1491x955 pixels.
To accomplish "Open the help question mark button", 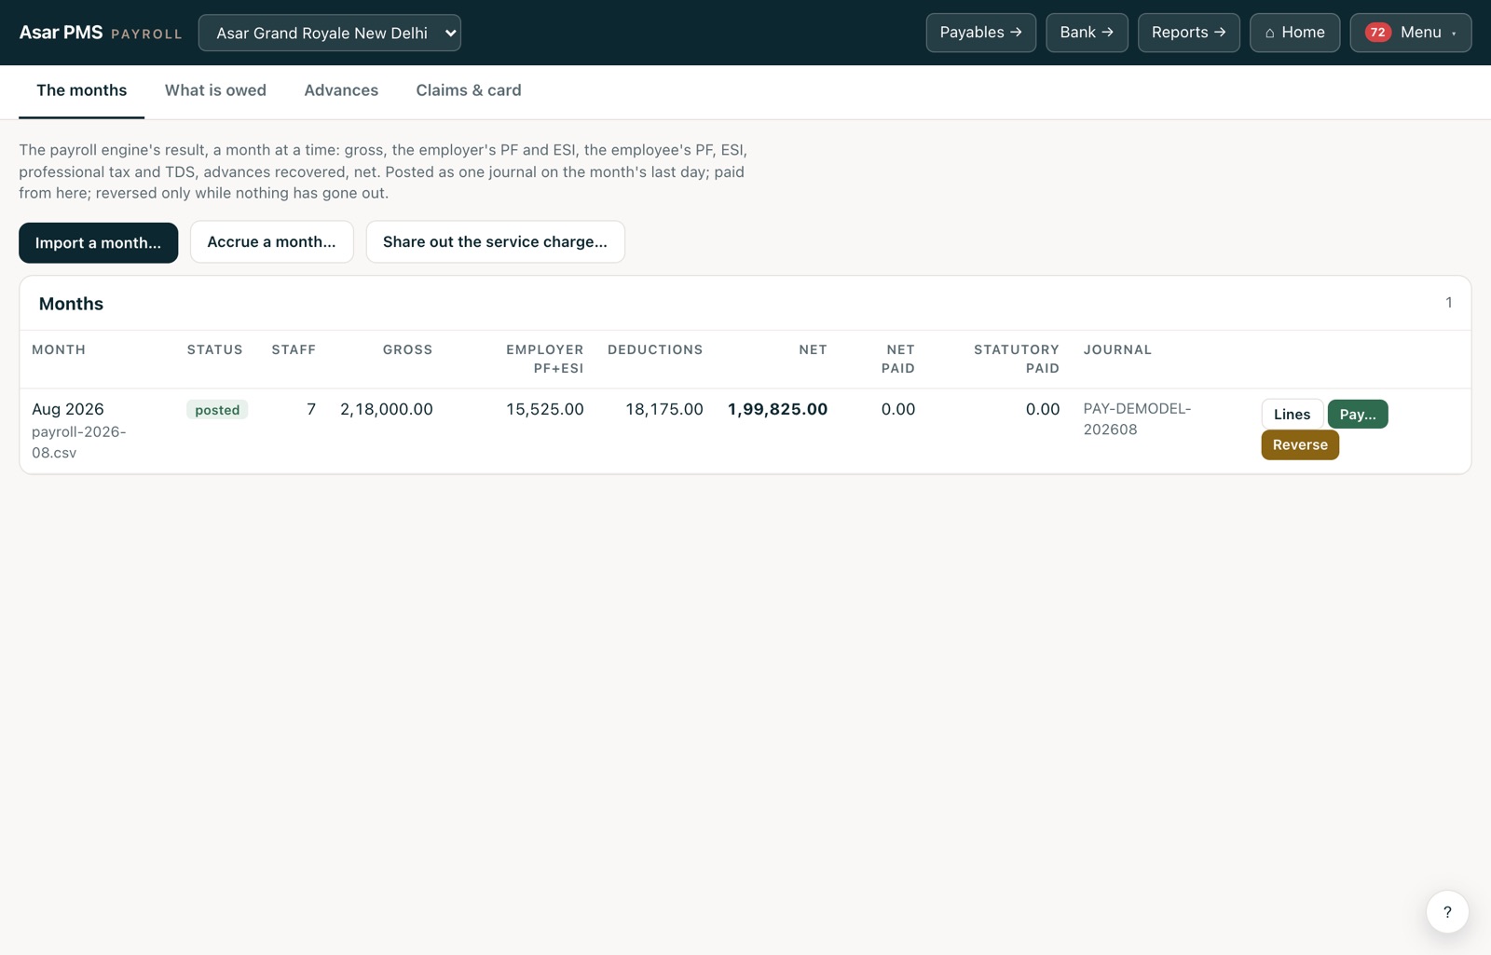I will [1447, 912].
